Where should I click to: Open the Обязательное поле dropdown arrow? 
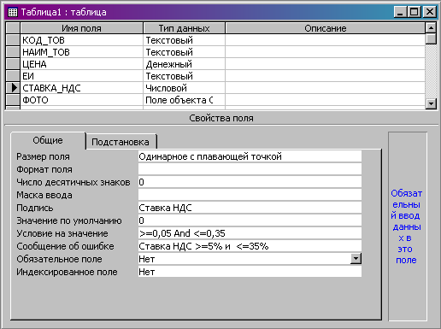tap(356, 259)
